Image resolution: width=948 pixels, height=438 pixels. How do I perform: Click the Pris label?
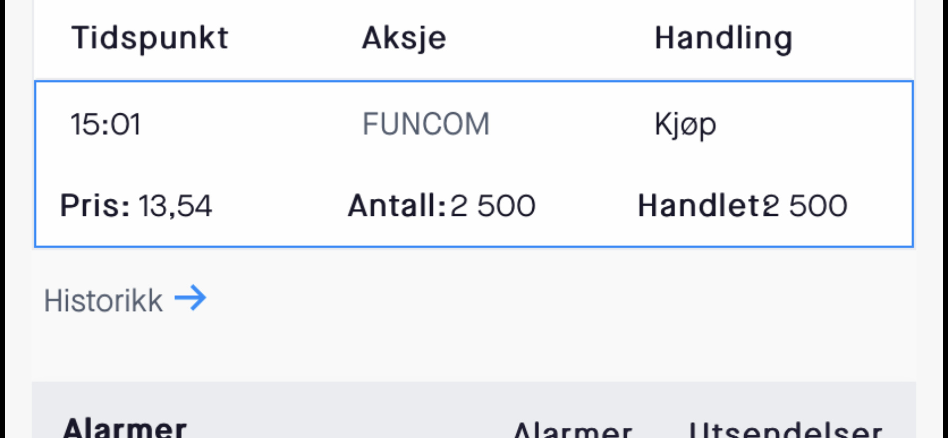pos(95,206)
